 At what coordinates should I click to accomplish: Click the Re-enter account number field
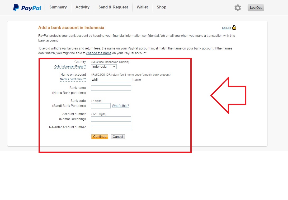click(111, 128)
